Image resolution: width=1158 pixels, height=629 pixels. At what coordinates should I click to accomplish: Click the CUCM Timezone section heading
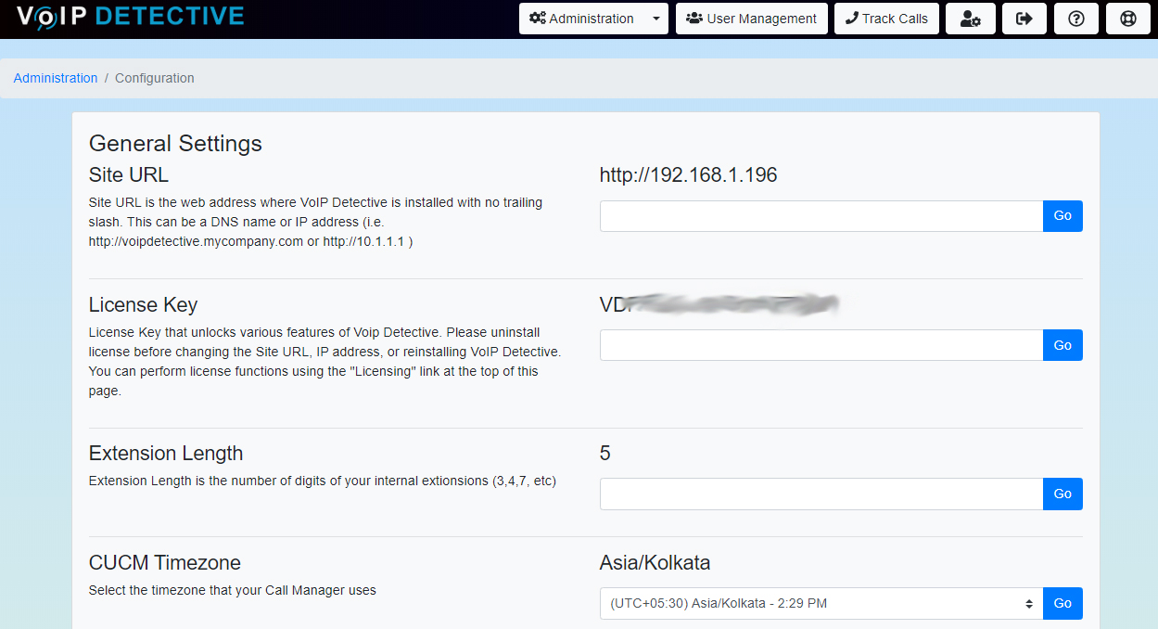[x=165, y=562]
